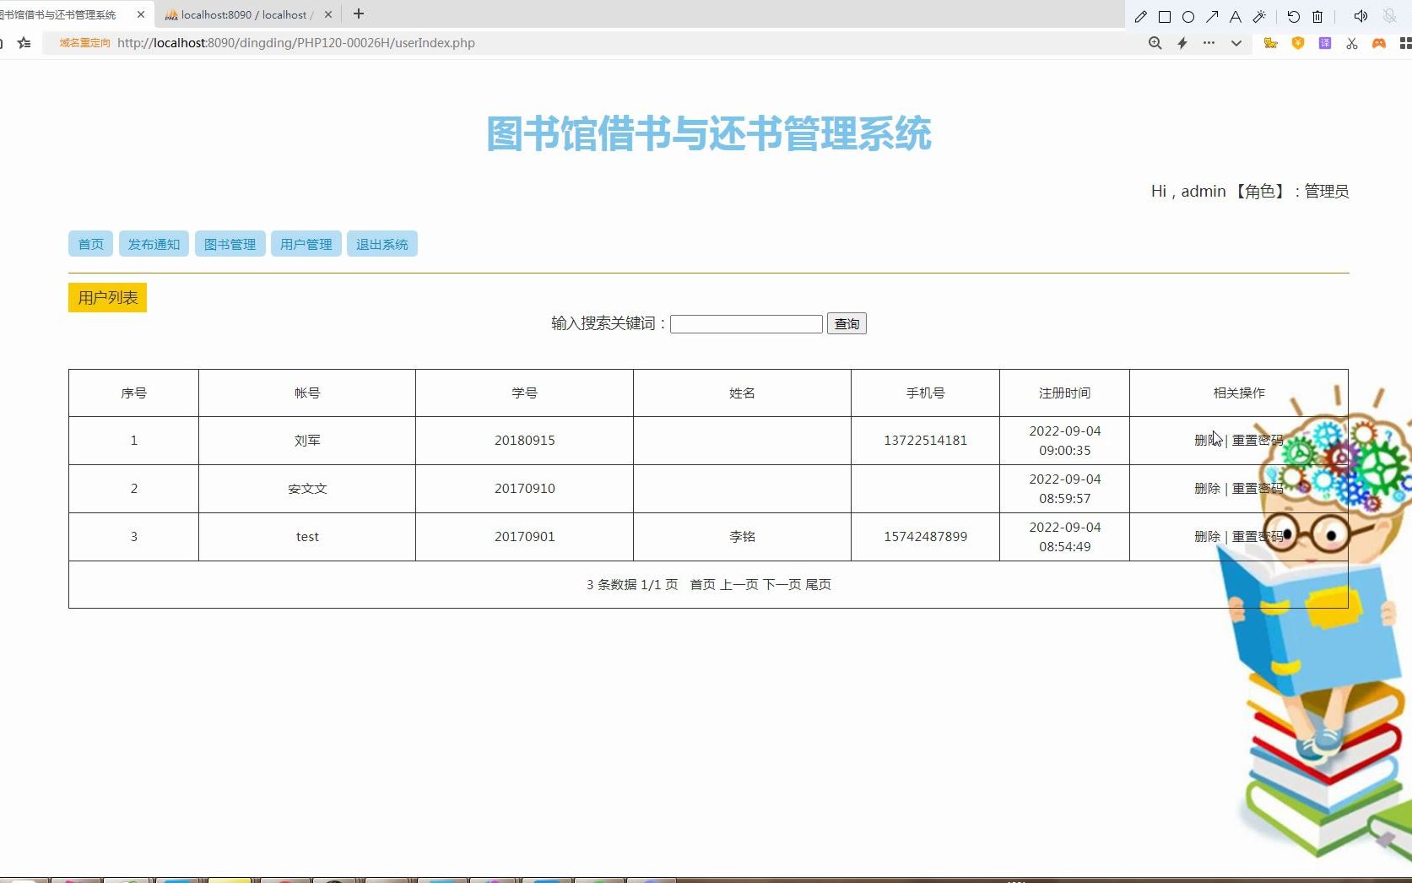This screenshot has width=1412, height=883.
Task: Toggle the speaker sound icon
Action: pos(1361,16)
